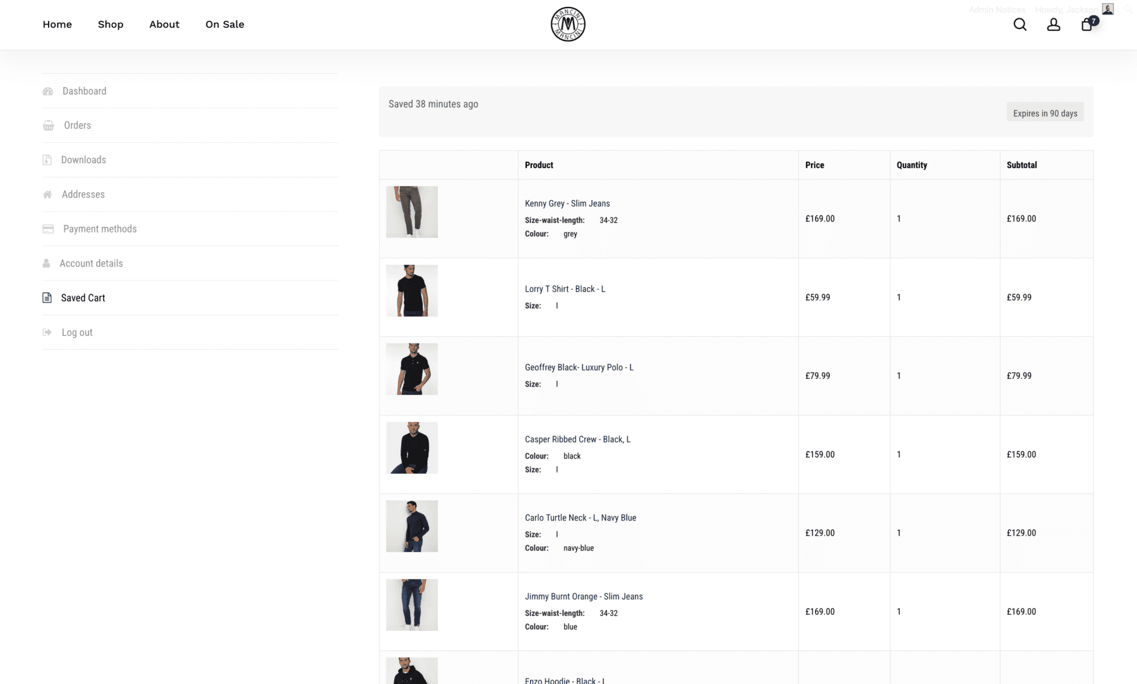This screenshot has width=1137, height=684.
Task: Click the Payment methods card icon
Action: point(48,229)
